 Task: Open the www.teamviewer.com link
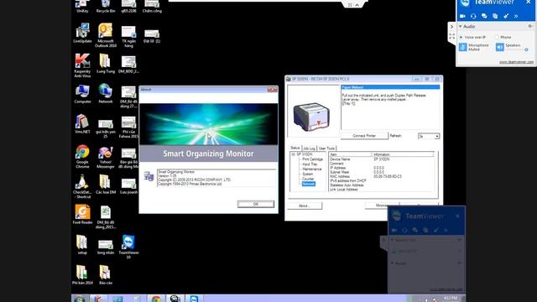click(516, 62)
